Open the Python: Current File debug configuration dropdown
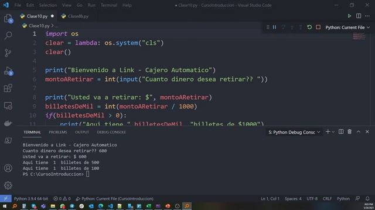 [x=347, y=27]
